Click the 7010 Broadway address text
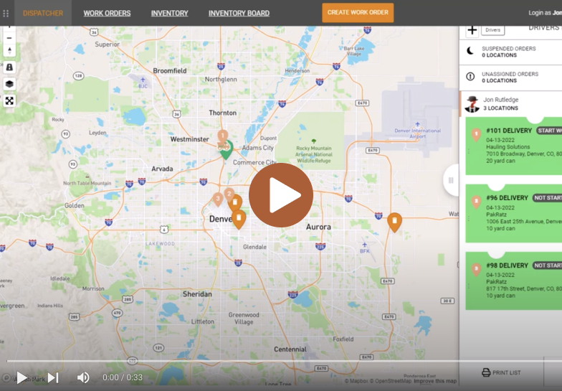562x391 pixels. [523, 154]
